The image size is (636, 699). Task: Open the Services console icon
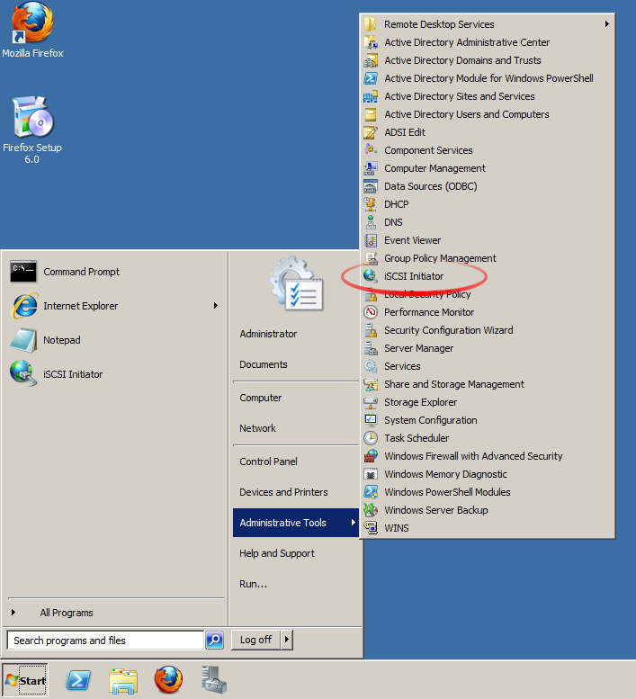coord(371,366)
